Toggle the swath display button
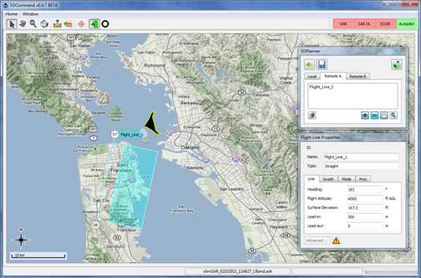This screenshot has width=421, height=278. tap(375, 116)
